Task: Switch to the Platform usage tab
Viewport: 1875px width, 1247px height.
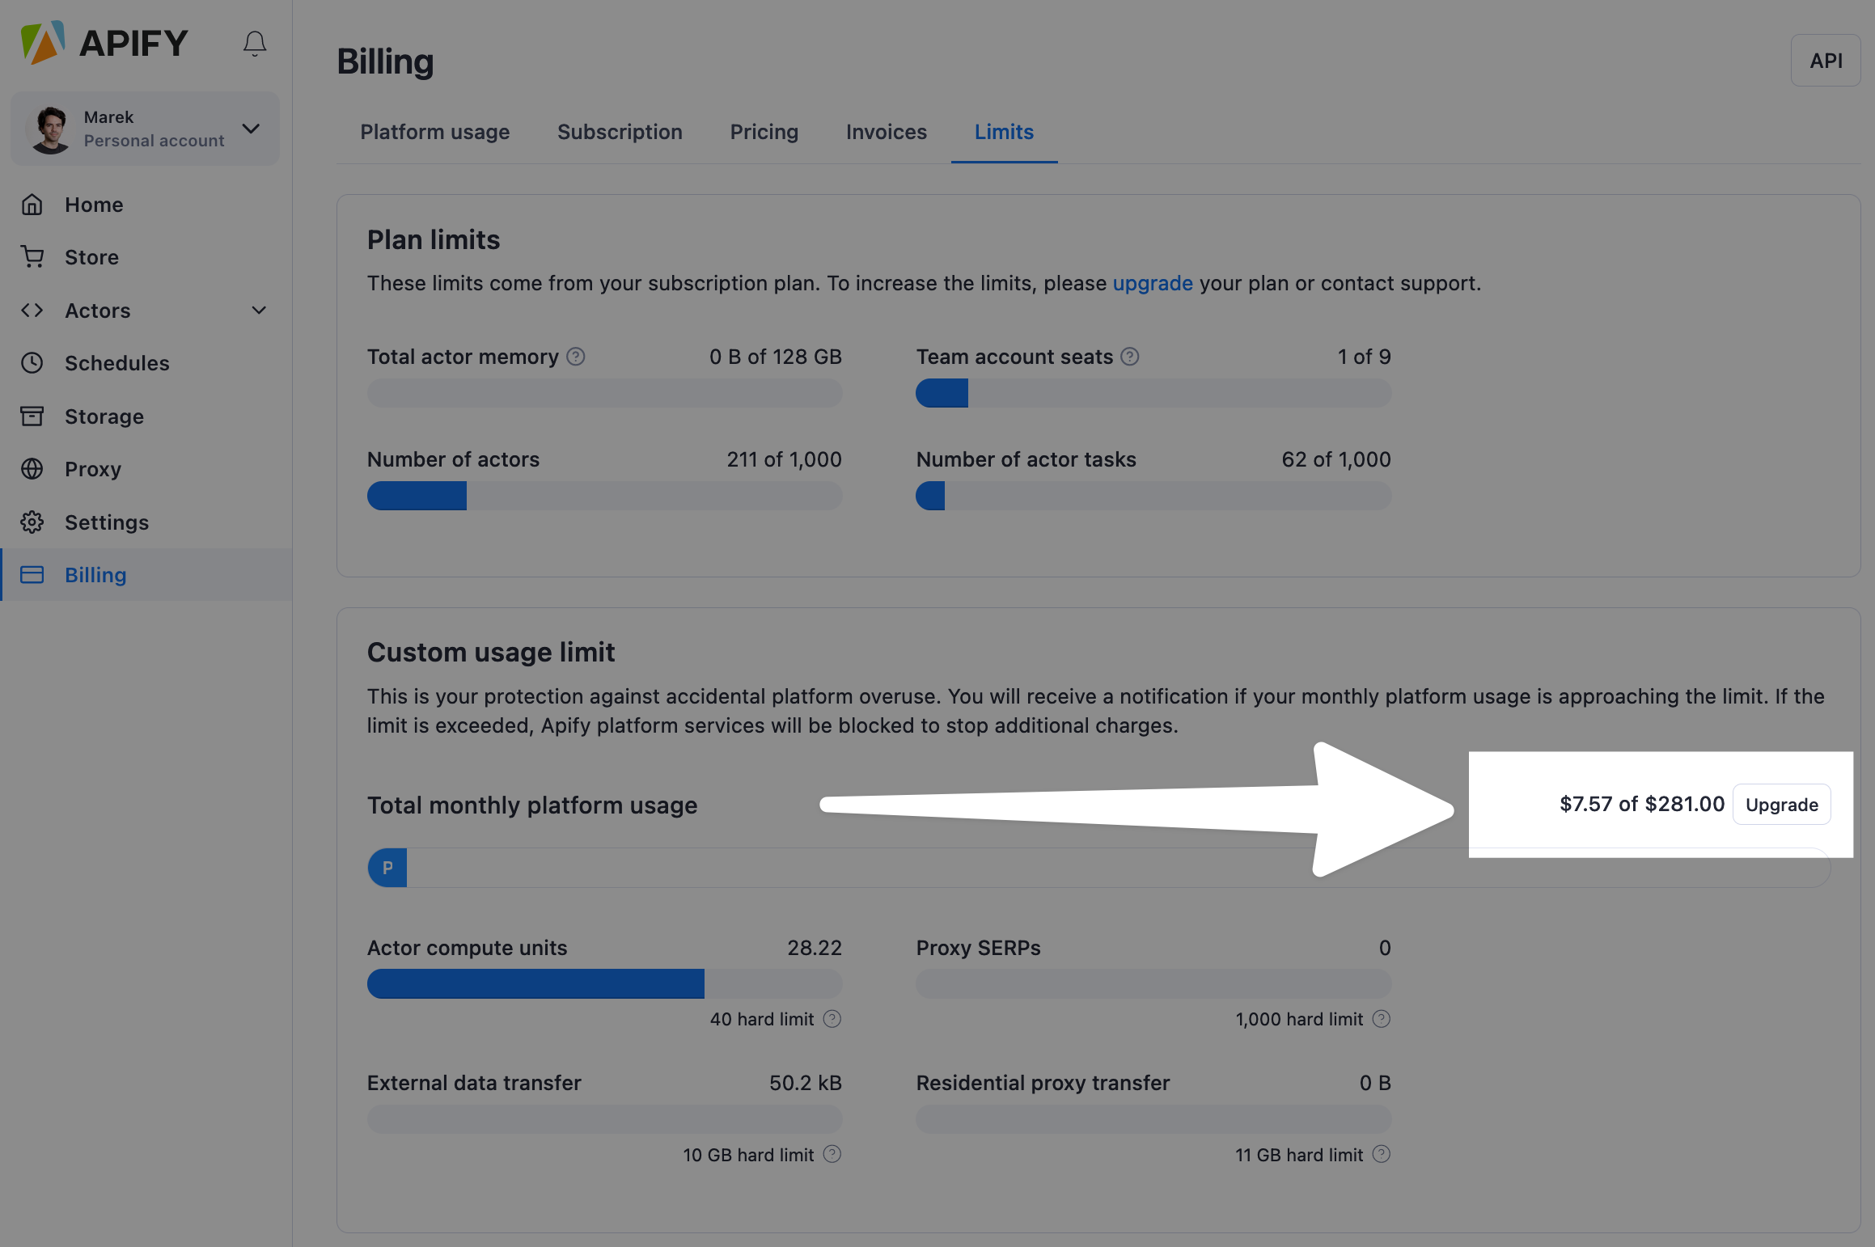Action: coord(434,132)
